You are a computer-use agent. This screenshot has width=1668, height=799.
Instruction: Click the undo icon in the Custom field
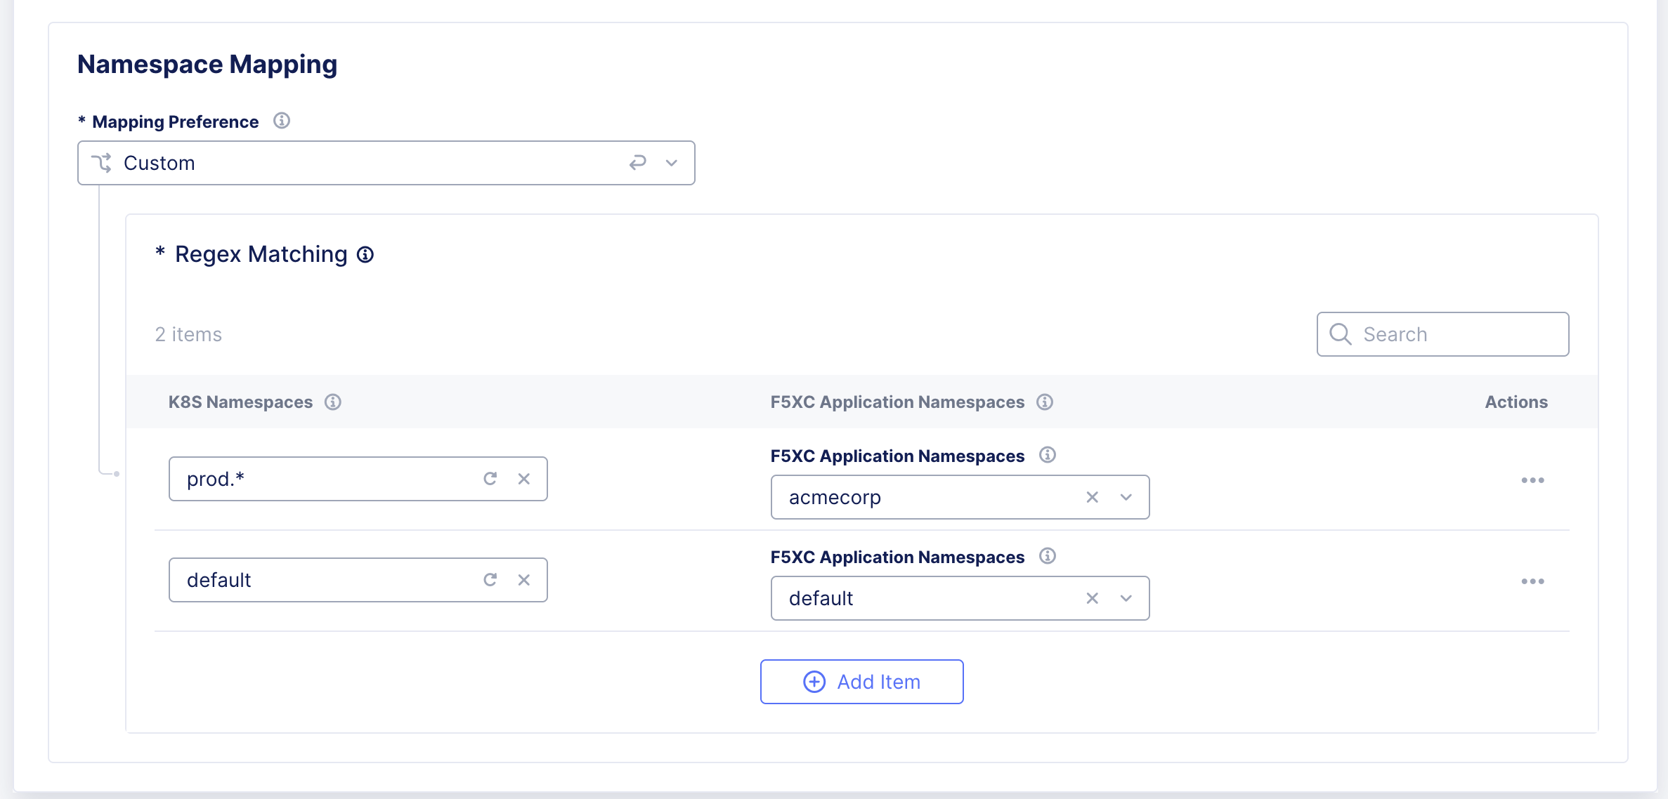(x=637, y=162)
